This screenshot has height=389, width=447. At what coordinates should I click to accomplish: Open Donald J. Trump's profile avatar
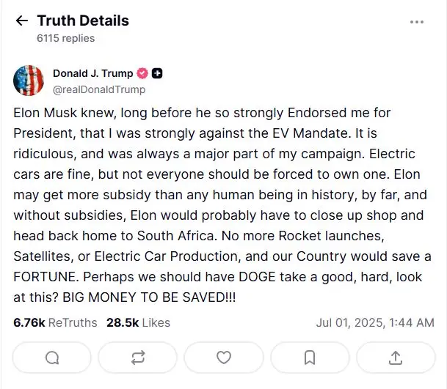pyautogui.click(x=29, y=80)
